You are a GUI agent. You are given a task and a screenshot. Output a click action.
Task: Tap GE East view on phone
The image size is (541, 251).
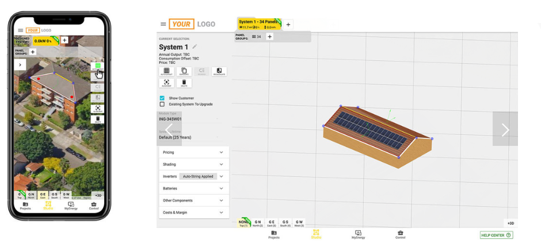(x=43, y=195)
